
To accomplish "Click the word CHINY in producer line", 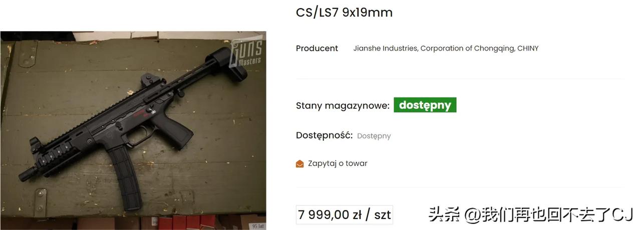I will point(528,48).
